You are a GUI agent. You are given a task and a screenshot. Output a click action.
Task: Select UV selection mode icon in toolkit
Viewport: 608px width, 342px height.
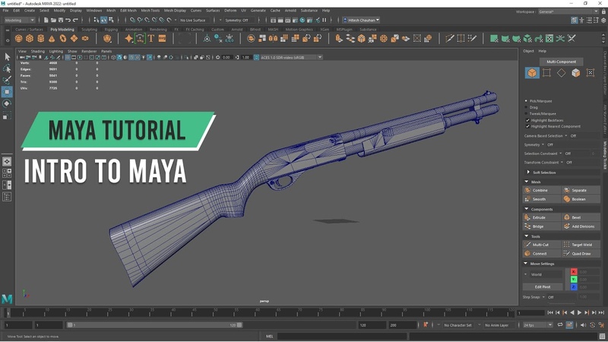click(591, 73)
